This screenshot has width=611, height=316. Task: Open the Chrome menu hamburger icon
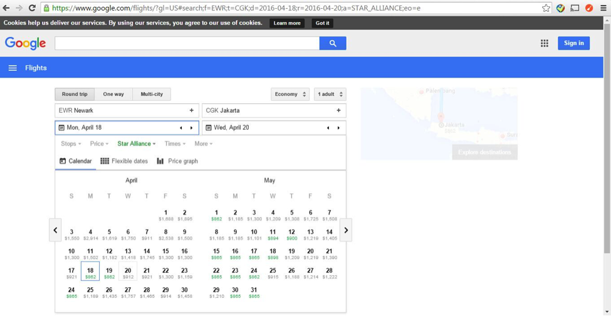point(603,8)
